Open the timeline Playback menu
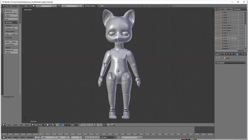The width and height of the screenshot is (248, 140). (x=30, y=137)
